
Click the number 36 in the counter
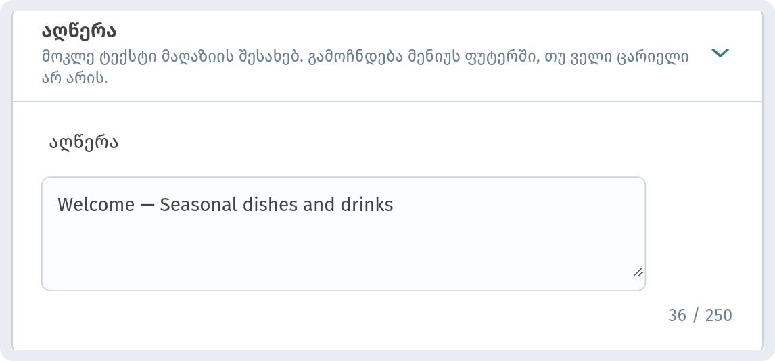click(x=677, y=315)
